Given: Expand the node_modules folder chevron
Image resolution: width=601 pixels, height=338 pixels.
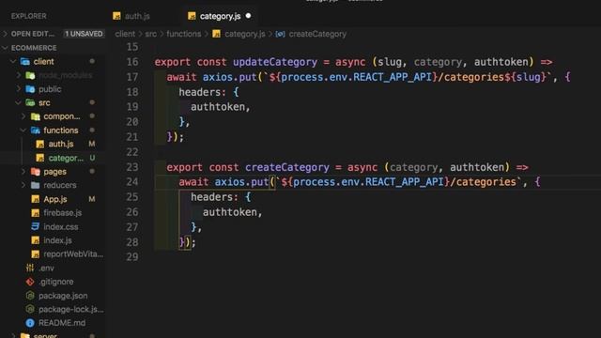Looking at the screenshot, I should 18,75.
